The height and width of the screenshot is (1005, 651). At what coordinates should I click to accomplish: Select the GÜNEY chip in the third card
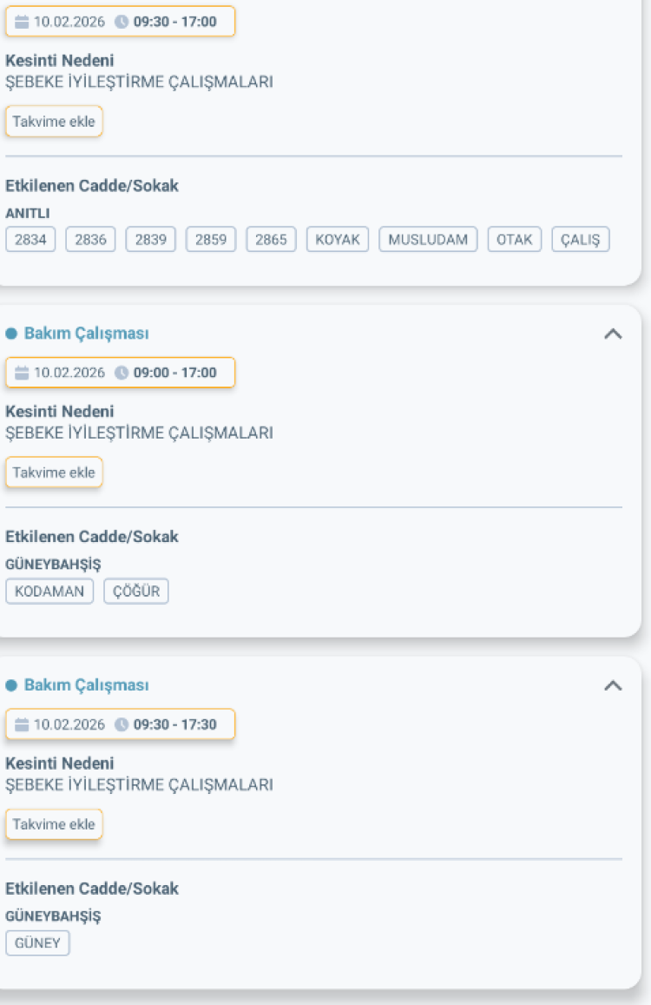click(x=37, y=942)
